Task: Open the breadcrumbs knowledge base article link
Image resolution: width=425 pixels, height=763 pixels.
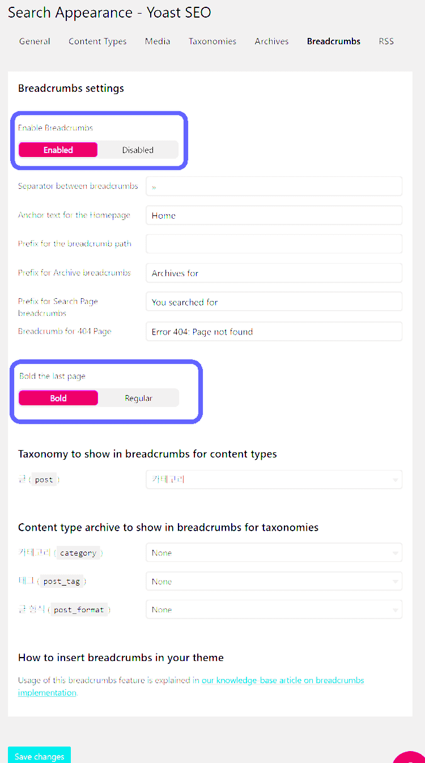Action: (283, 680)
